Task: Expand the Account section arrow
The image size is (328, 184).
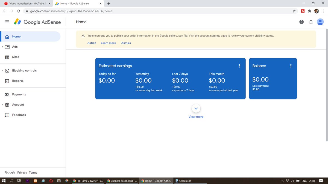Action: (3, 105)
